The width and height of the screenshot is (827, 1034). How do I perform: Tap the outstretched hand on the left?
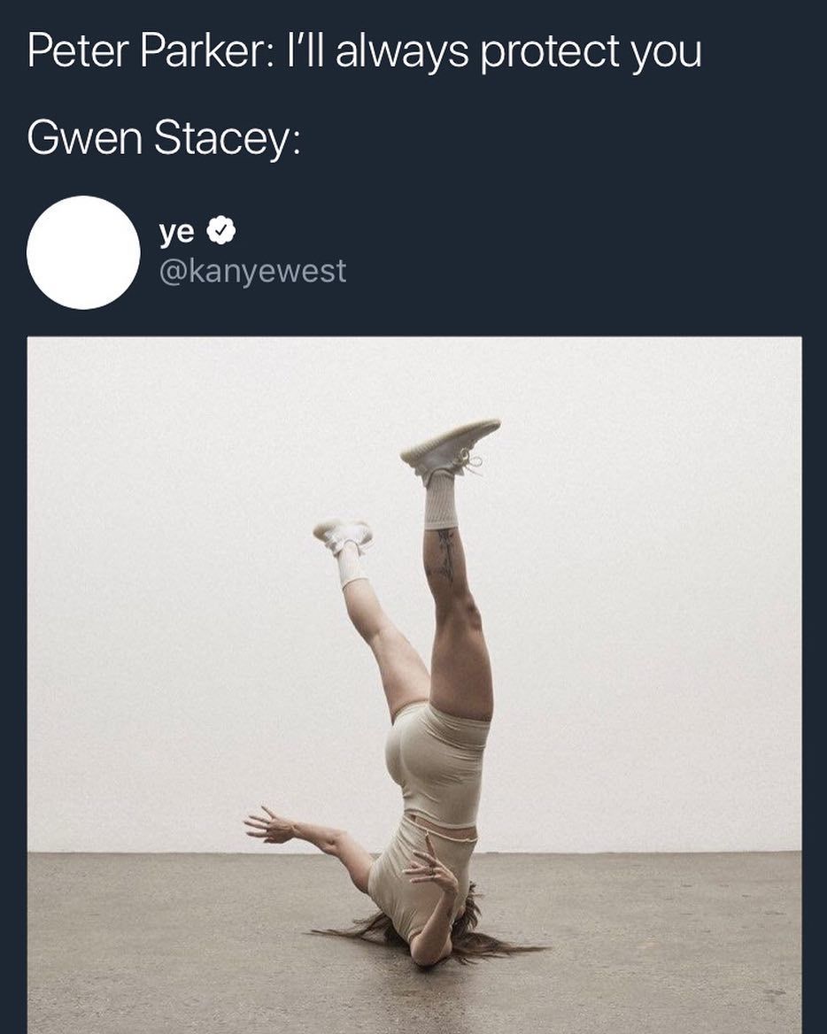[x=269, y=826]
